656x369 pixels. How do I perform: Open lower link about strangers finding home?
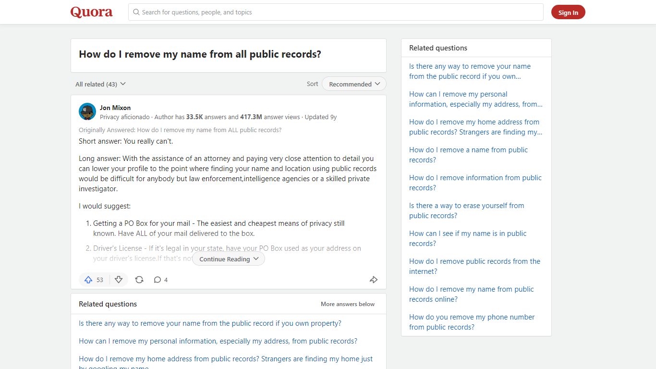click(x=226, y=363)
